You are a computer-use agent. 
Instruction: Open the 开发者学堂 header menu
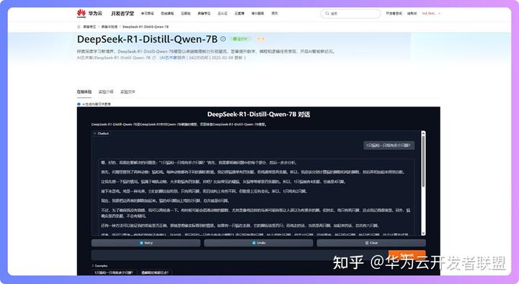point(123,14)
